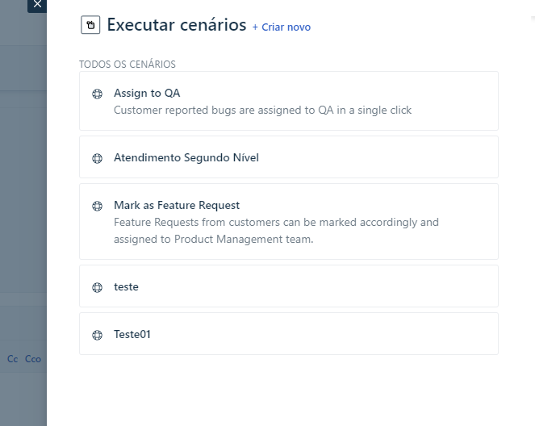Click the Executar cenários header icon
This screenshot has width=535, height=426.
91,25
